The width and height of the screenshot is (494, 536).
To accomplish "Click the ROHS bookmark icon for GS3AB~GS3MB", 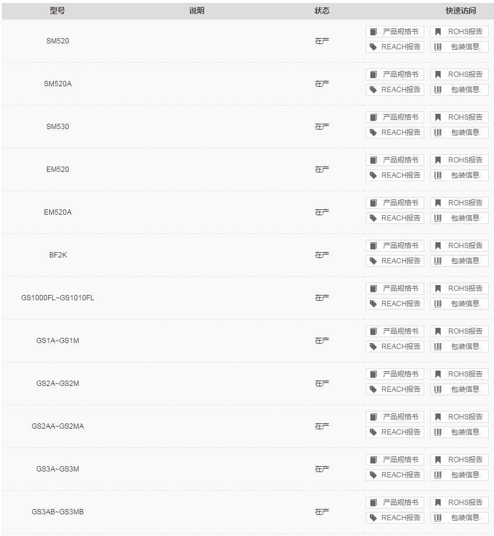I will pos(438,502).
